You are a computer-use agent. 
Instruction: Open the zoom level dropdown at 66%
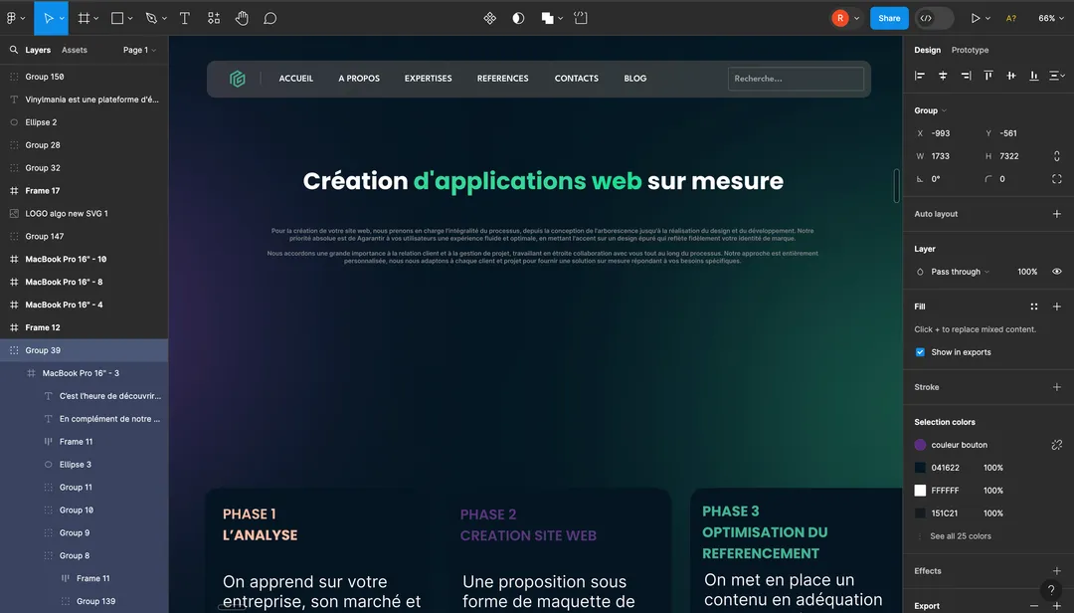click(1051, 18)
